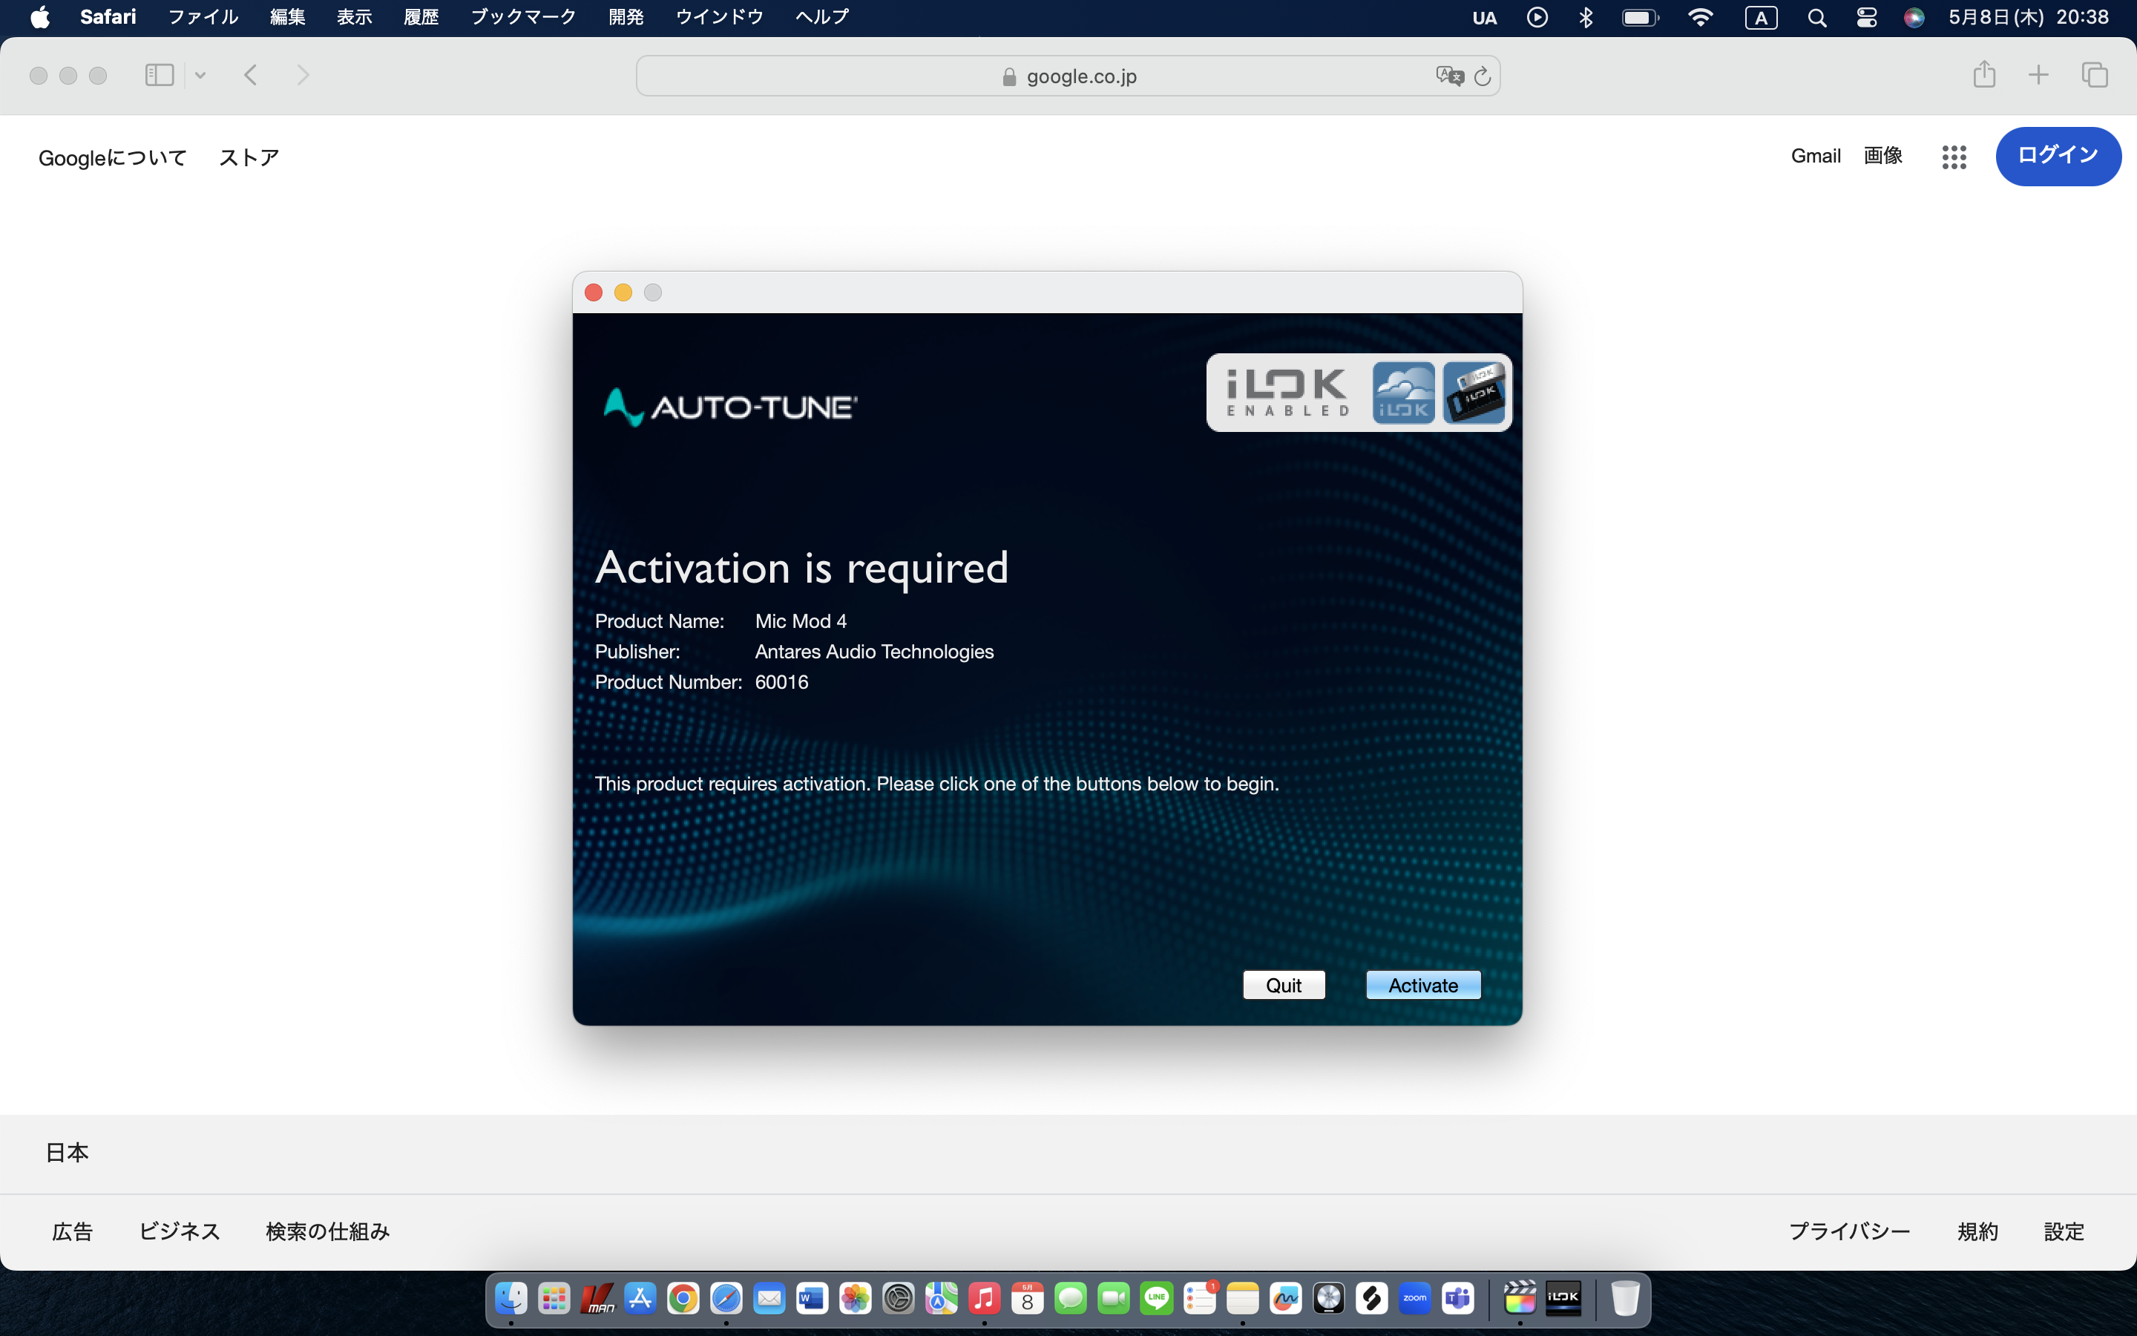2137x1336 pixels.
Task: Open the ブックマーク menu
Action: [523, 18]
